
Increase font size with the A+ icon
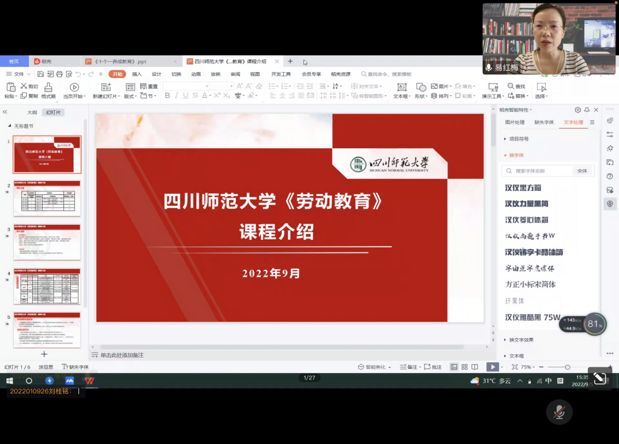click(x=239, y=86)
